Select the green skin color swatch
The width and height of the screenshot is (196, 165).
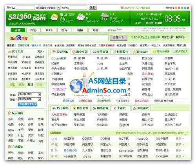182,8
